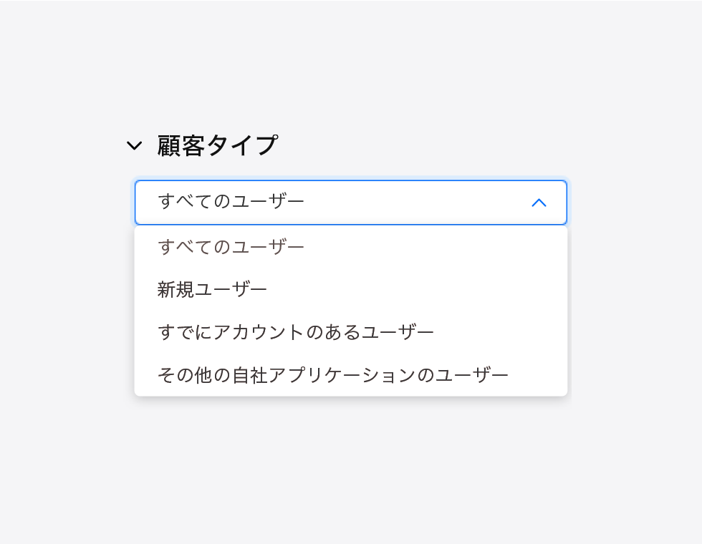Focus the blue-outlined customer type combo box
This screenshot has height=544, width=702.
(x=350, y=203)
